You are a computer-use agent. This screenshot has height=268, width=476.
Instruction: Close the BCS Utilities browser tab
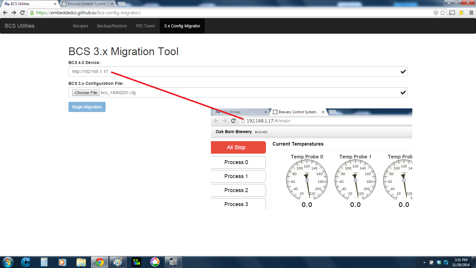(x=55, y=4)
